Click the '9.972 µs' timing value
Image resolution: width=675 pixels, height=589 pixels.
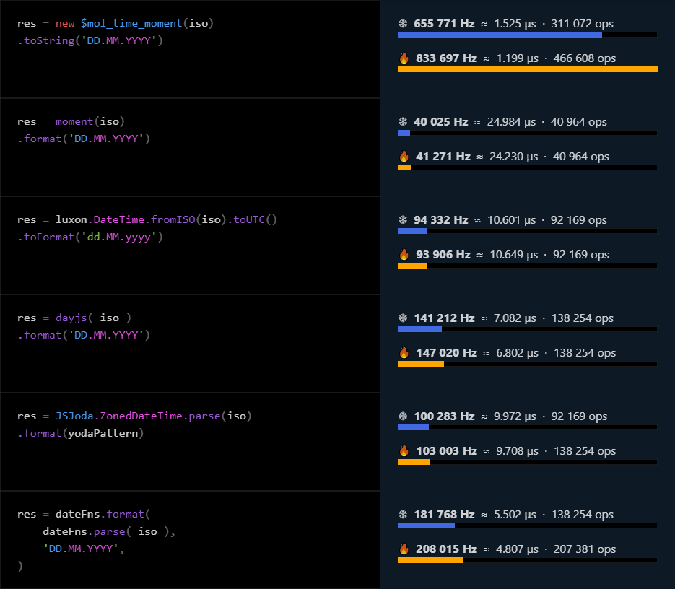coord(515,416)
